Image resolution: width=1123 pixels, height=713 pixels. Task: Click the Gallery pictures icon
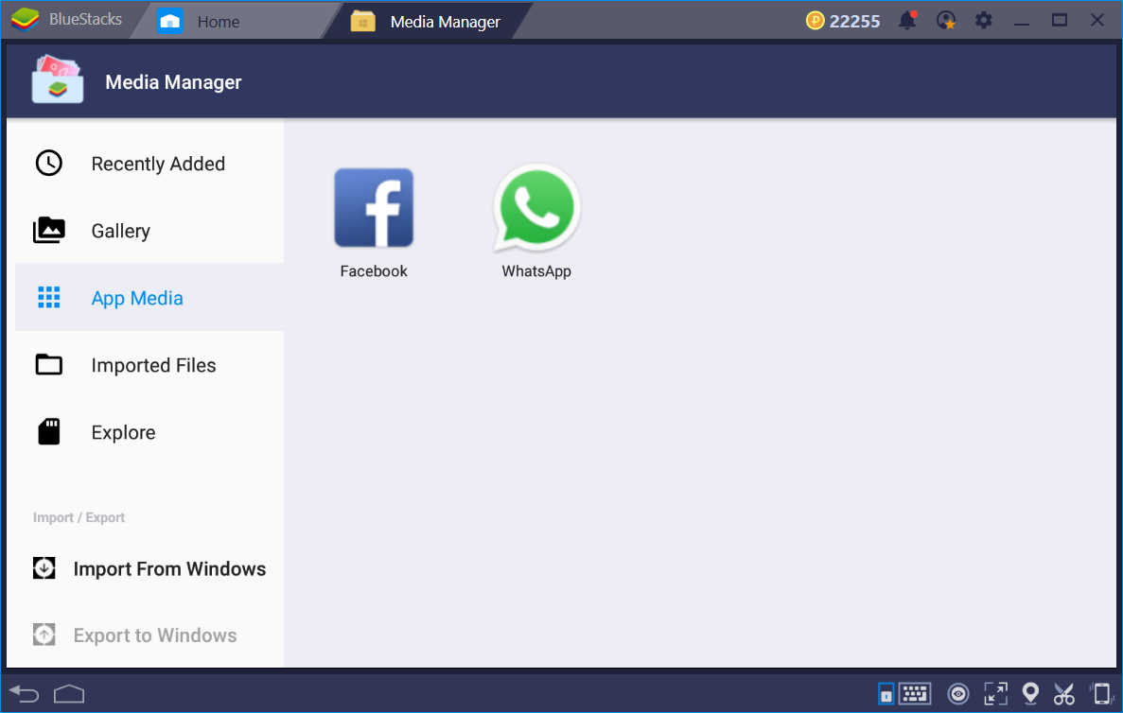click(48, 231)
